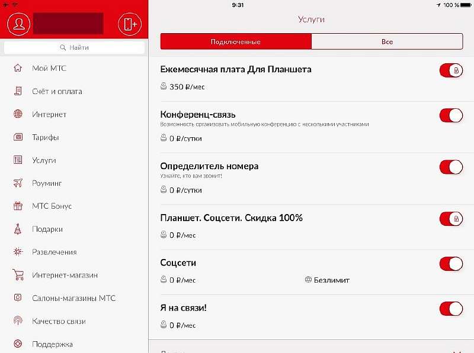
Task: Open the user profile icon
Action: click(x=19, y=24)
